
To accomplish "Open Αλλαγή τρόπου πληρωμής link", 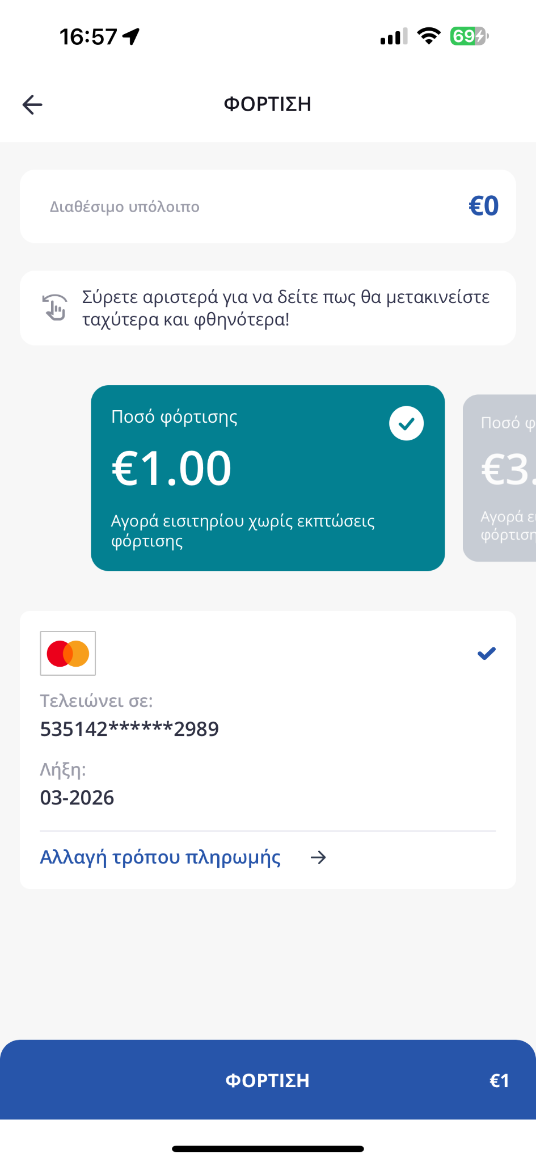I will click(161, 857).
